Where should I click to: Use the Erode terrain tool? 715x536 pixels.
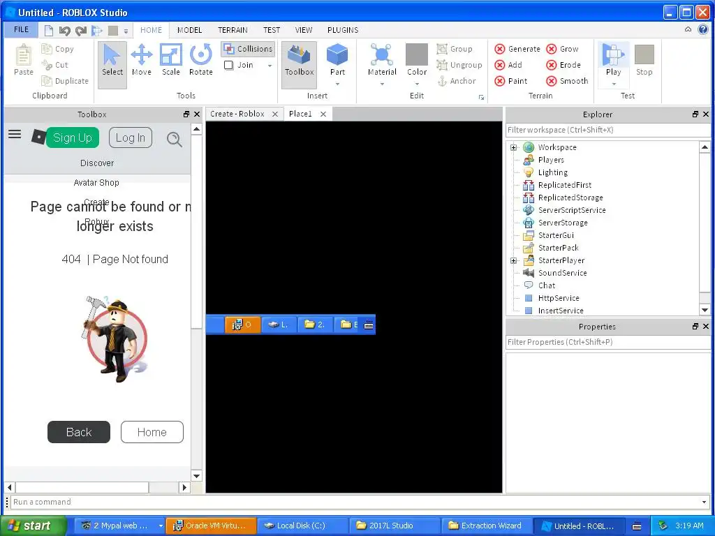click(563, 65)
